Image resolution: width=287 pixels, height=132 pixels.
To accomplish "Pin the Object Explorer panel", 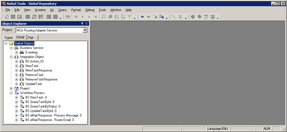I will [x=82, y=23].
